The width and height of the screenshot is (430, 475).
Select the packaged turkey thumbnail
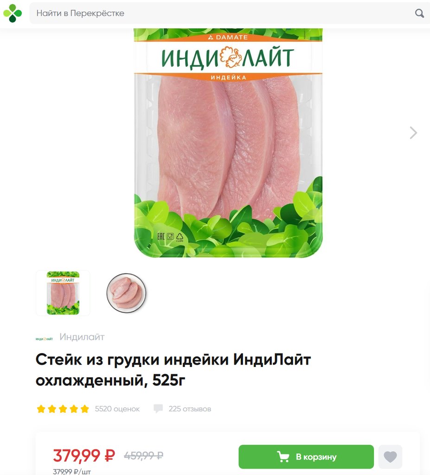[63, 293]
